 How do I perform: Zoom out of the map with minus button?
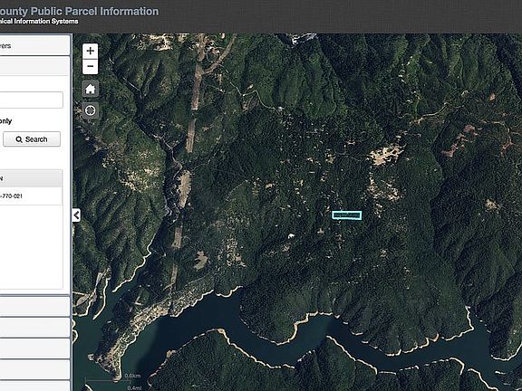click(x=91, y=66)
